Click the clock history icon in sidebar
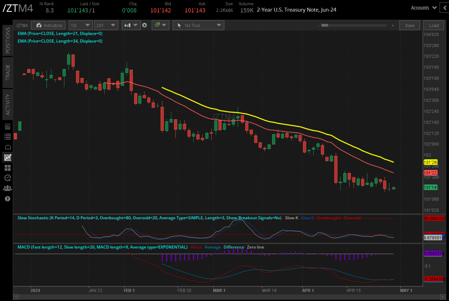This screenshot has width=449, height=301. click(8, 178)
